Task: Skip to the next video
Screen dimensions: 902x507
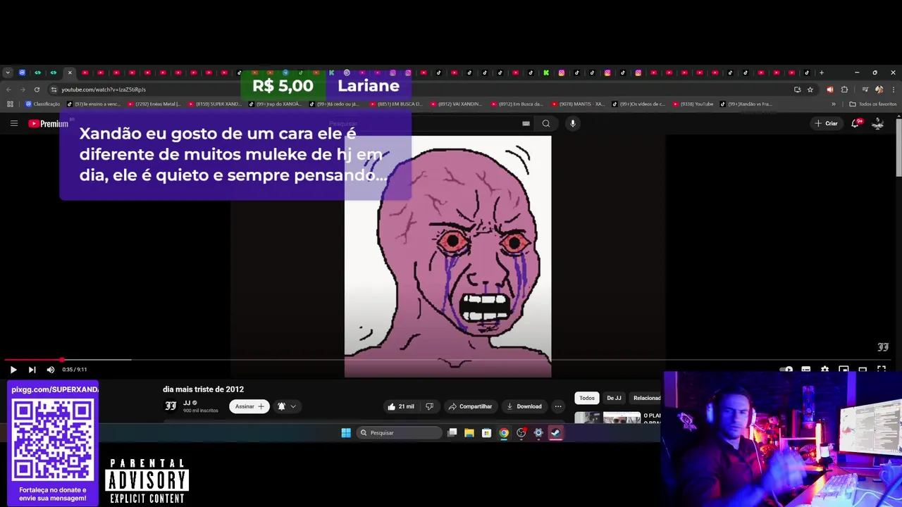Action: (32, 370)
